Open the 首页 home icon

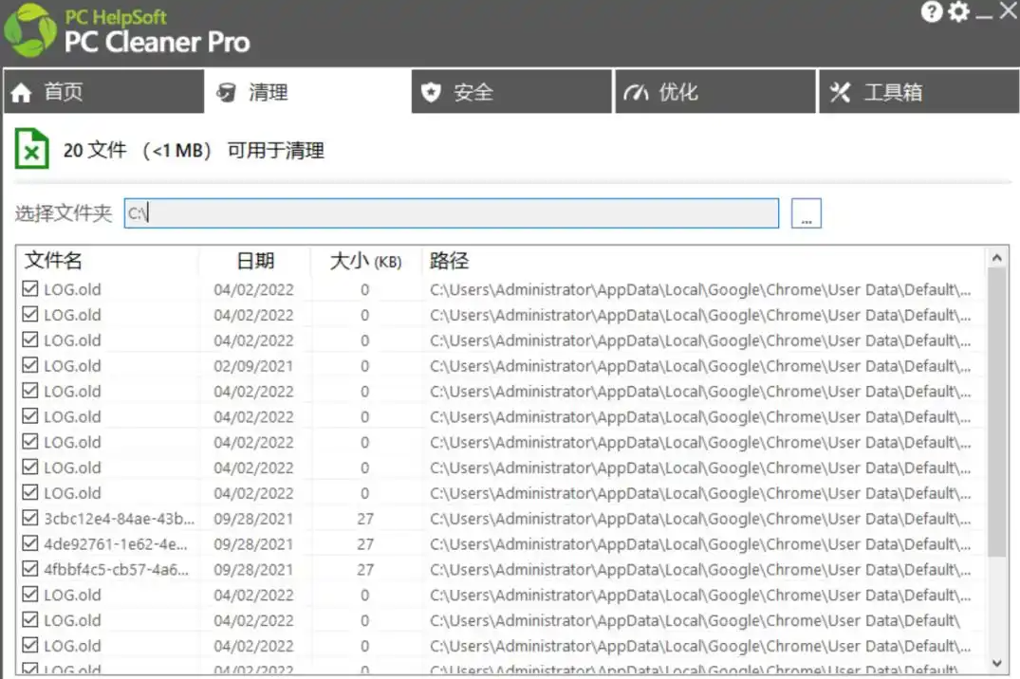pos(21,92)
